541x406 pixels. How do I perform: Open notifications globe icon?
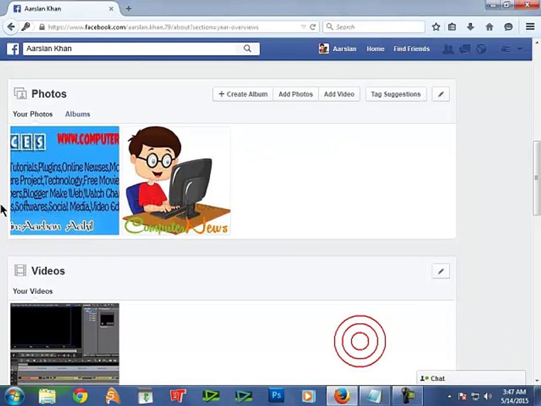[481, 49]
